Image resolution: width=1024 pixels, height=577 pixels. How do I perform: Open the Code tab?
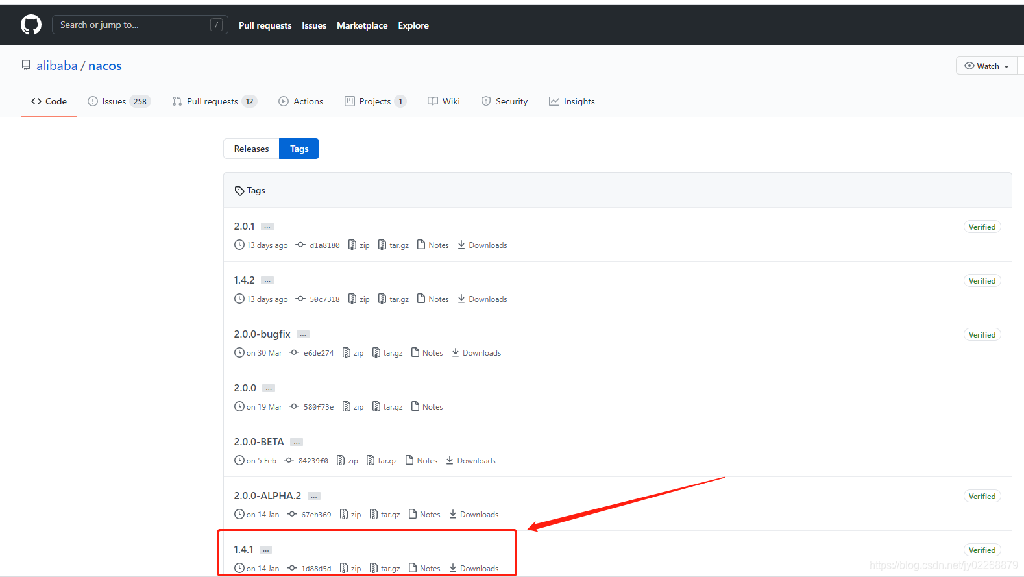[x=49, y=101]
